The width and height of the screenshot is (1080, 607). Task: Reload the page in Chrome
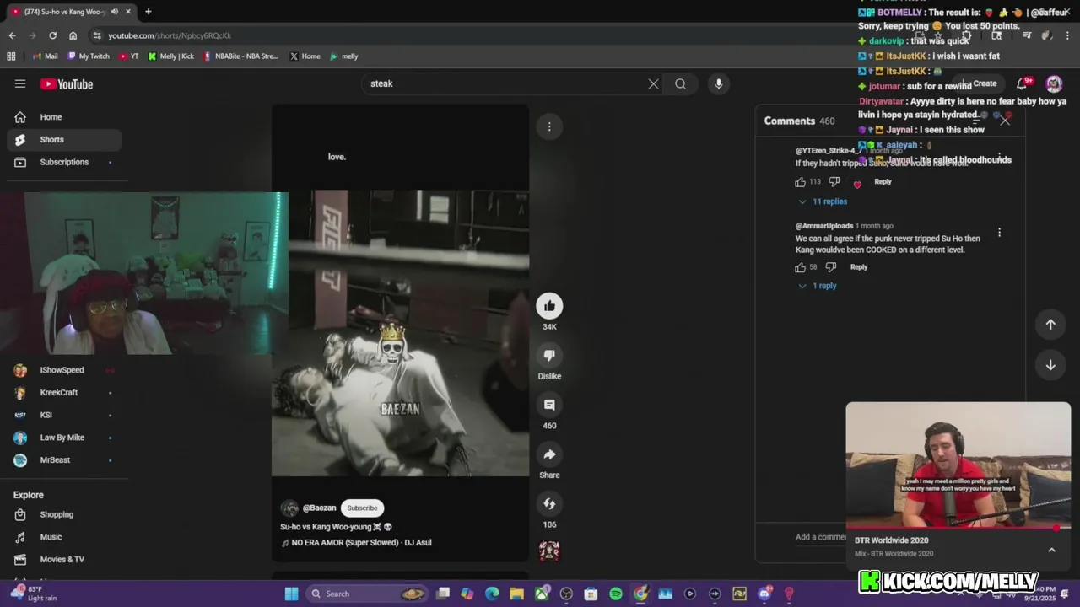click(x=52, y=35)
